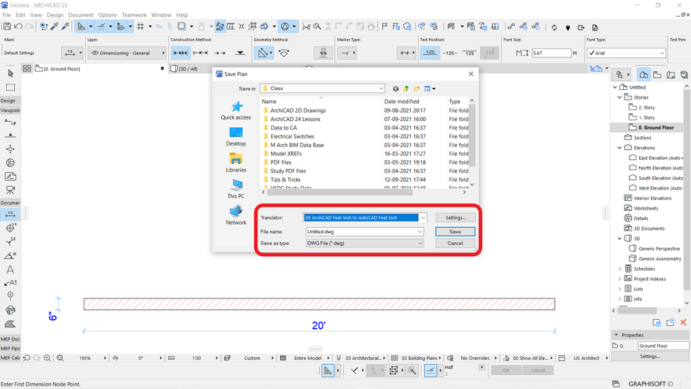This screenshot has height=389, width=691.
Task: Click the file list vertical scrollbar
Action: [x=472, y=136]
